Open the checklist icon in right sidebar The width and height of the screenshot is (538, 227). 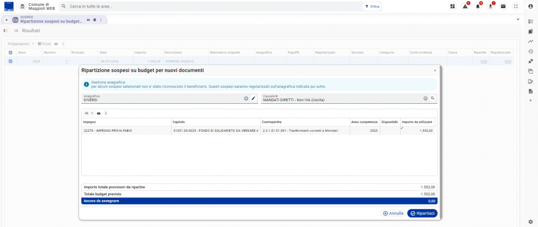pyautogui.click(x=530, y=22)
